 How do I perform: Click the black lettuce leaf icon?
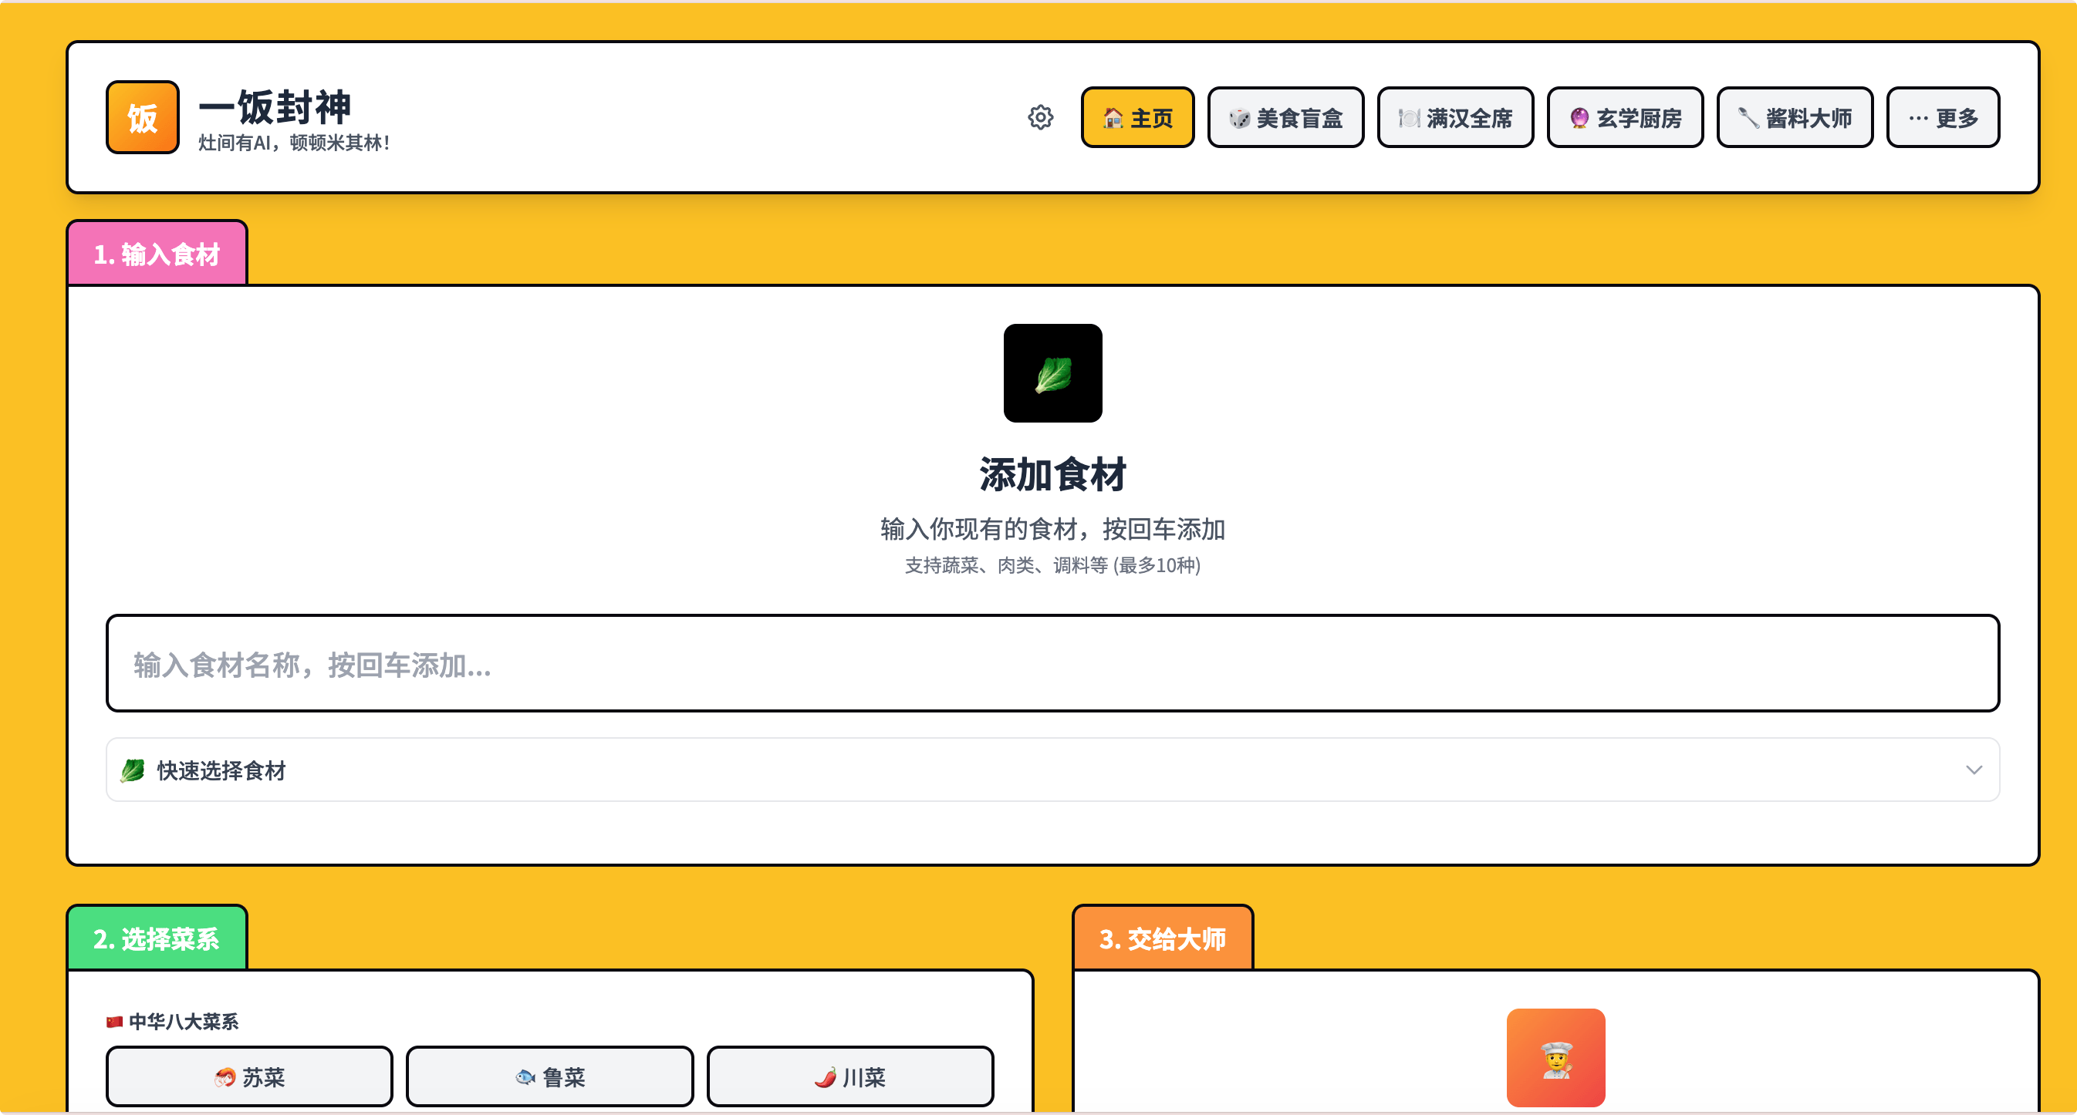1052,373
